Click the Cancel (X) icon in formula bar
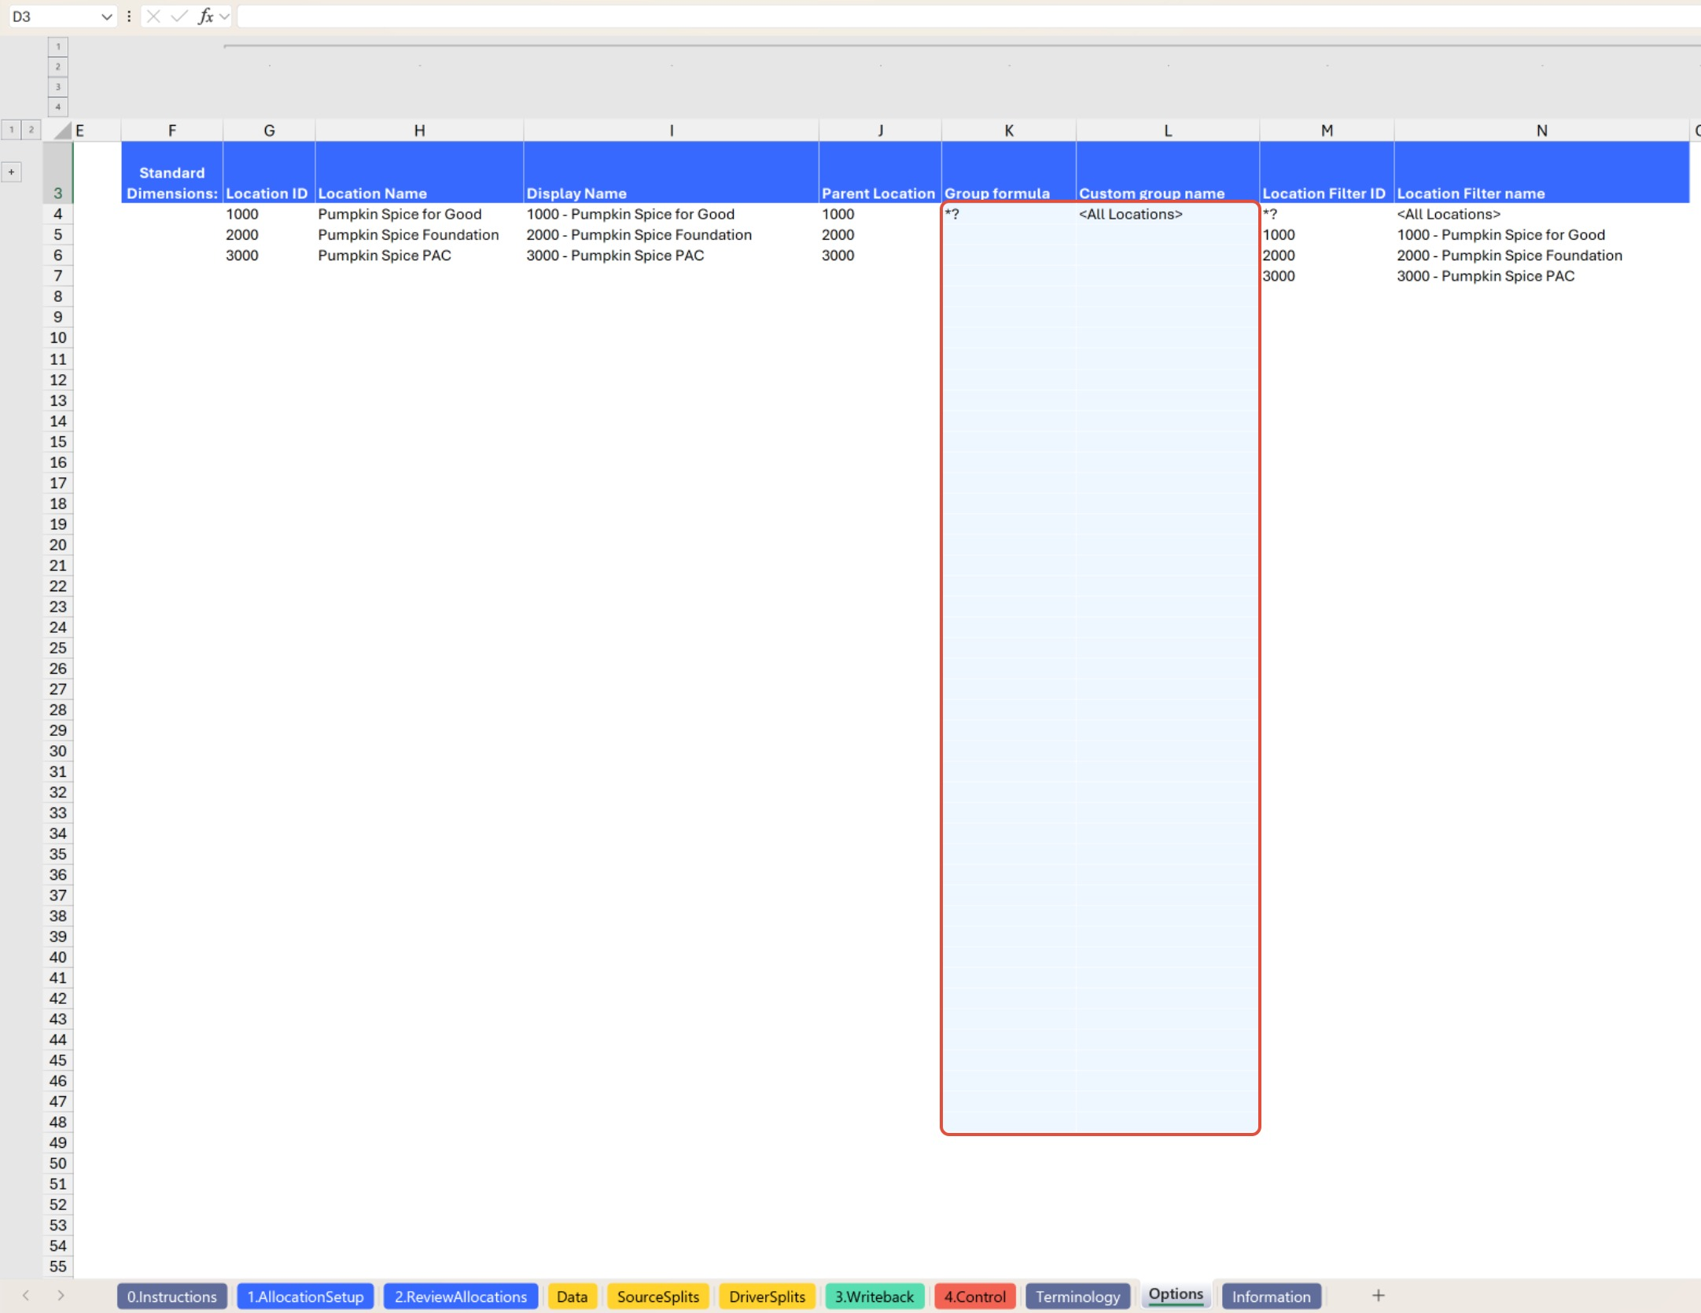 tap(154, 16)
